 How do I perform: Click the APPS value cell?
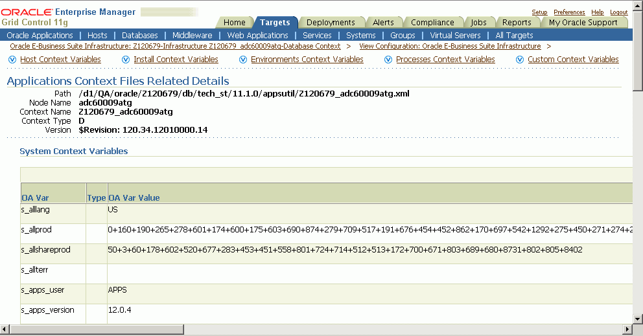click(x=117, y=289)
